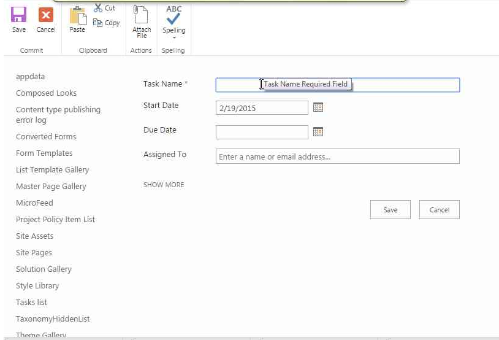Open the Solution Gallery link
Screen dimensions: 499x340
pos(44,269)
